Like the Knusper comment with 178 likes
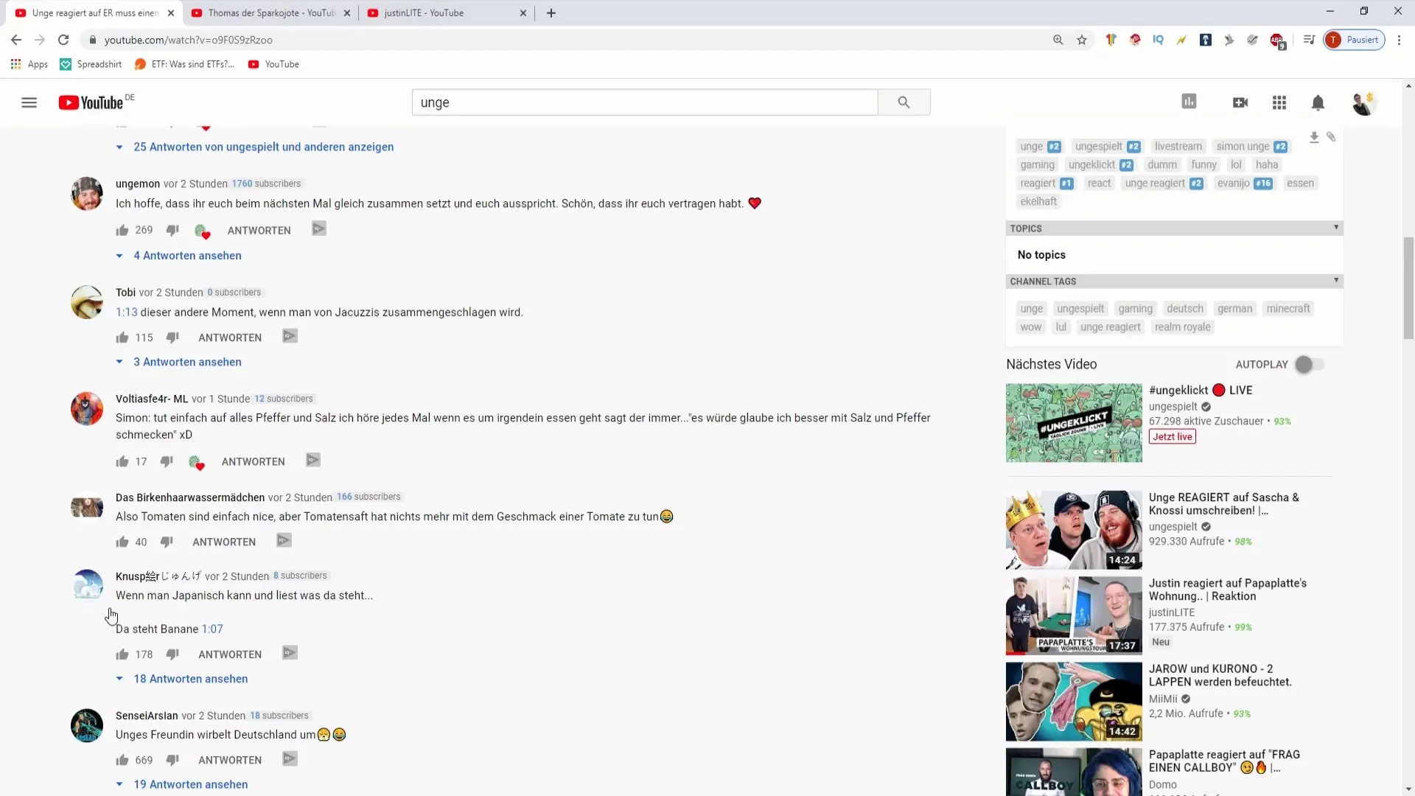 tap(122, 654)
